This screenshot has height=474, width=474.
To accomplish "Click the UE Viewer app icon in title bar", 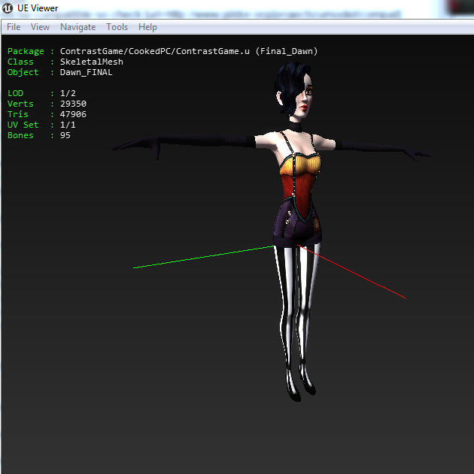I will pyautogui.click(x=9, y=8).
